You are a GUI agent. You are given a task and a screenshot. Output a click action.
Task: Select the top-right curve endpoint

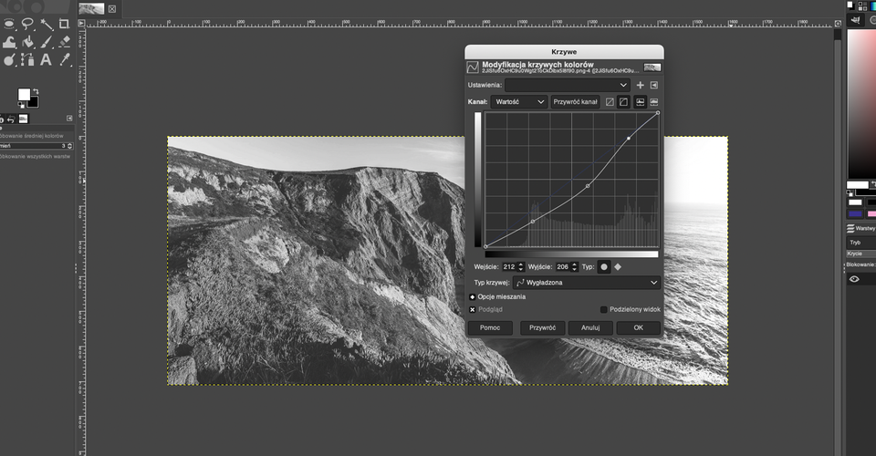658,113
